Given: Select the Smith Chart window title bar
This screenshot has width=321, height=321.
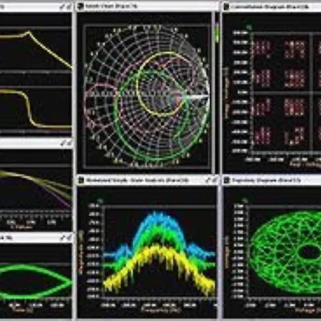Looking at the screenshot, I should click(147, 7).
